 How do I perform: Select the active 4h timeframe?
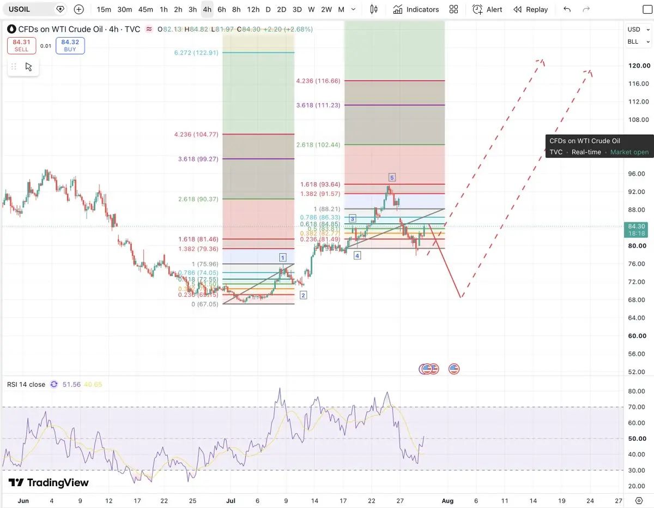click(207, 9)
